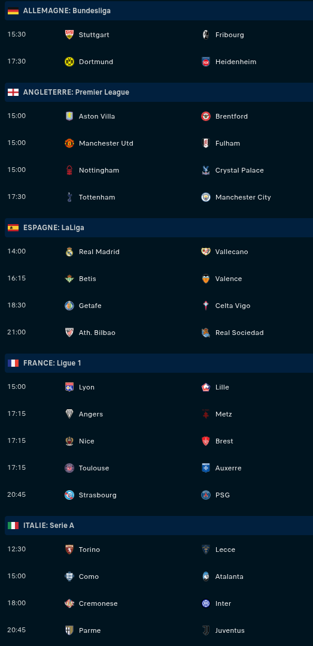Click the Stuttgart club crest
Screen dimensions: 313x646
pos(69,35)
